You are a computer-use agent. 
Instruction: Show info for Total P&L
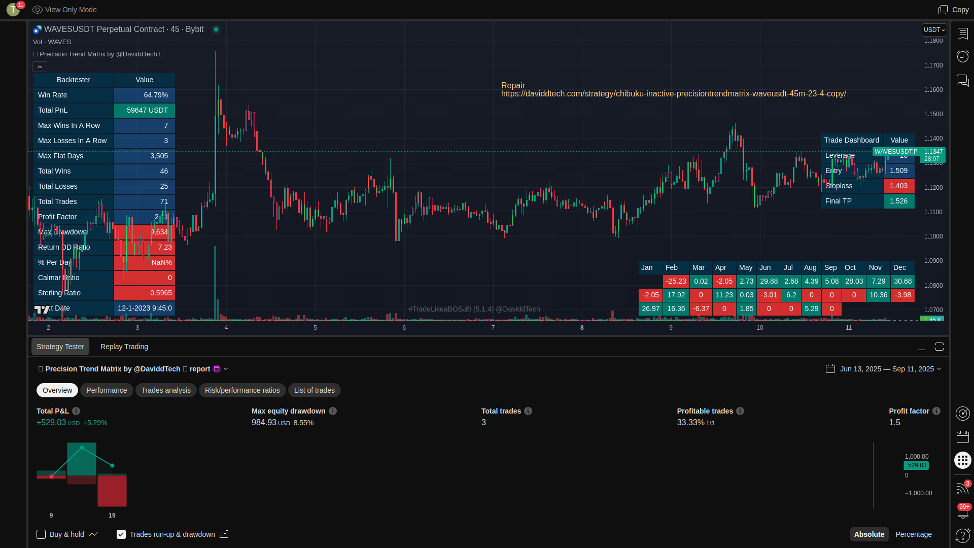click(x=76, y=411)
